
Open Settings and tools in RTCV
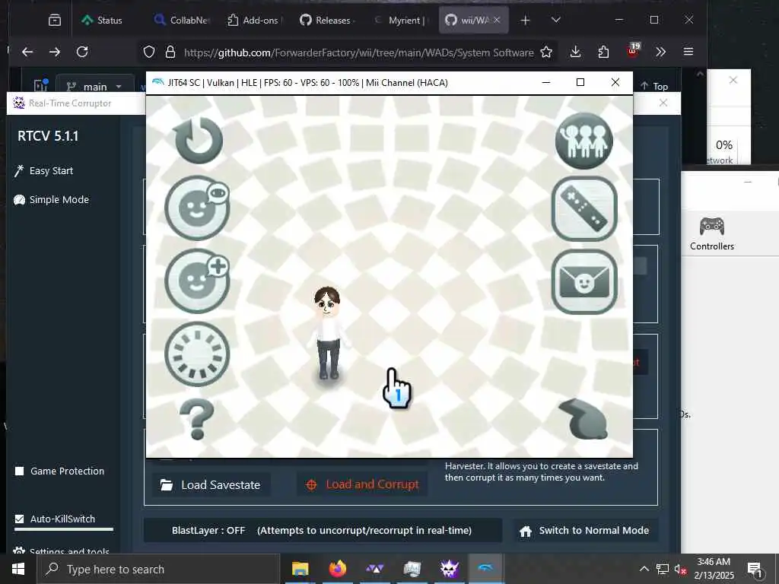62,551
